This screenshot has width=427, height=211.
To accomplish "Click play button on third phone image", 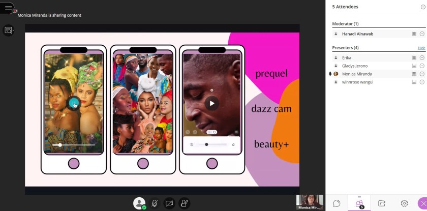I will (x=212, y=104).
